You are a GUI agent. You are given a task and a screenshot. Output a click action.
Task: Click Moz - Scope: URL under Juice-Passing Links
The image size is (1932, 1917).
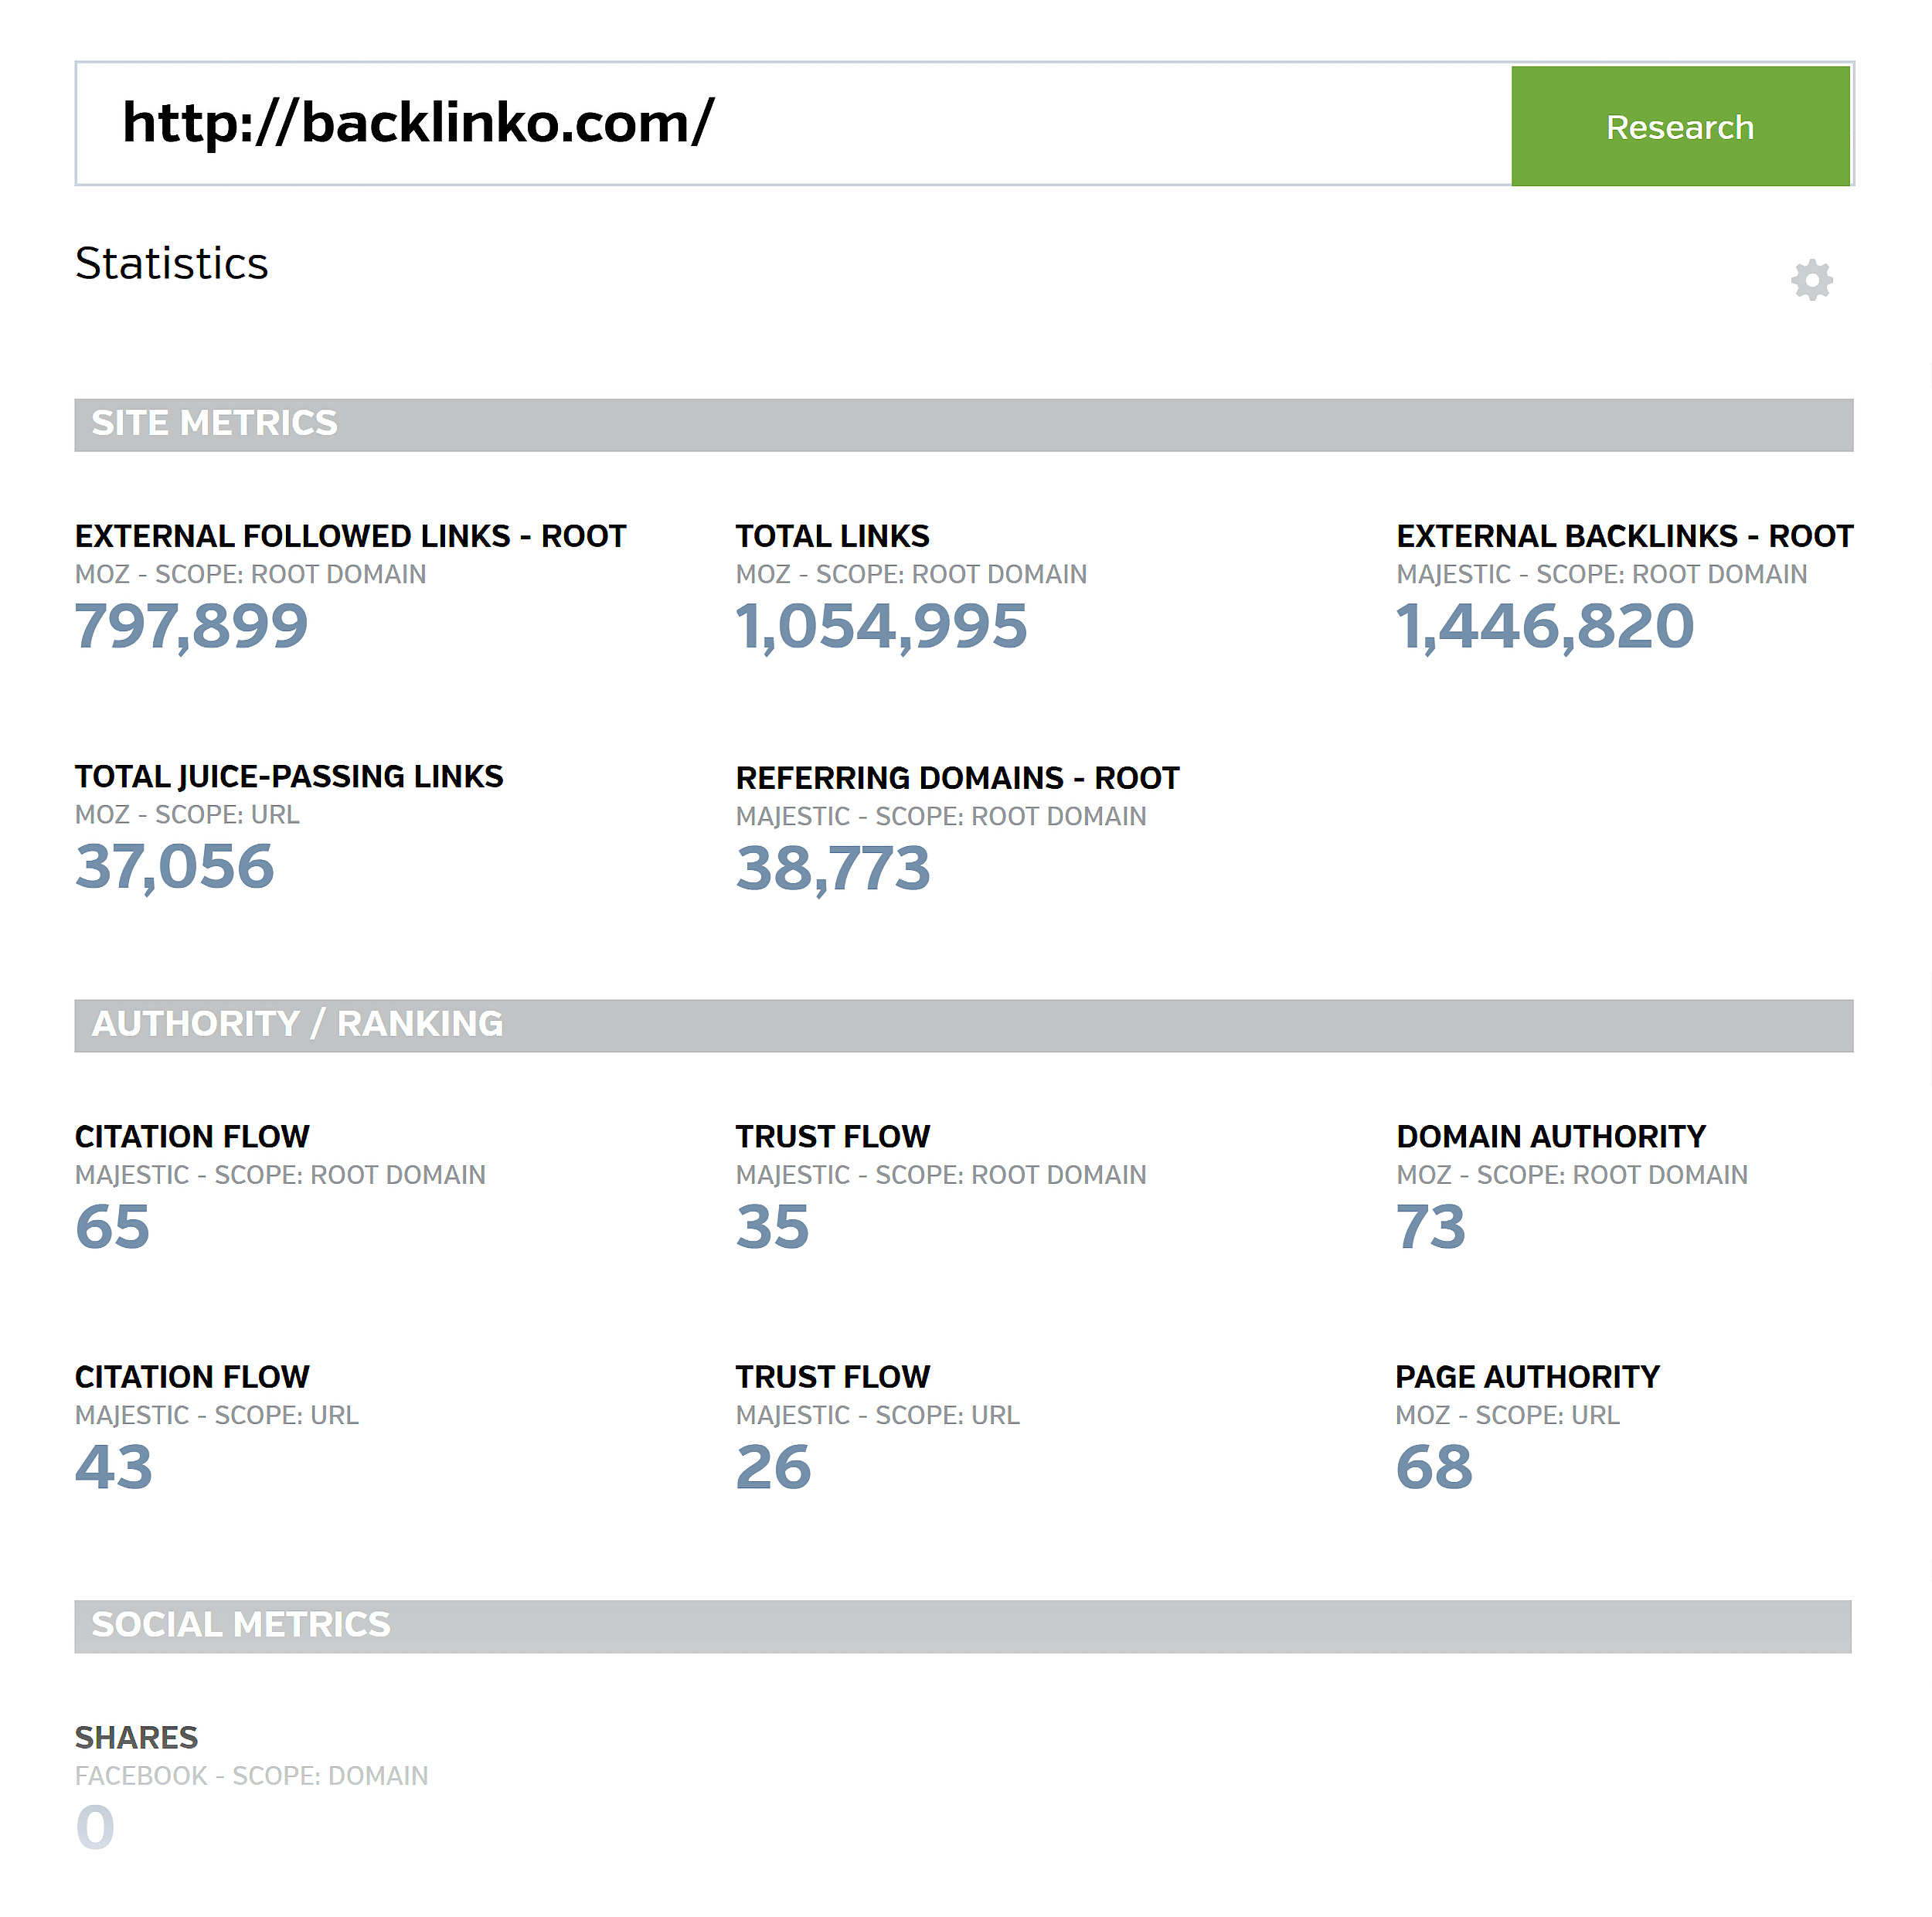(x=187, y=815)
